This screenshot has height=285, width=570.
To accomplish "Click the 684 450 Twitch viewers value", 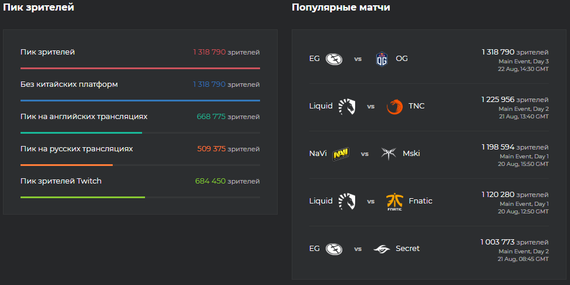I will (x=211, y=181).
